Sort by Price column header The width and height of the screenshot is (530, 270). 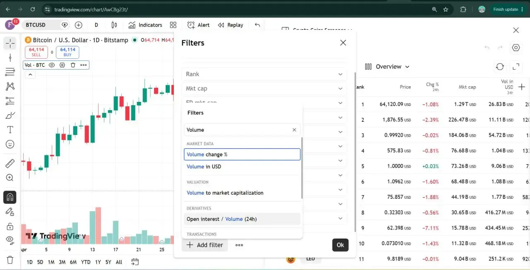(405, 87)
